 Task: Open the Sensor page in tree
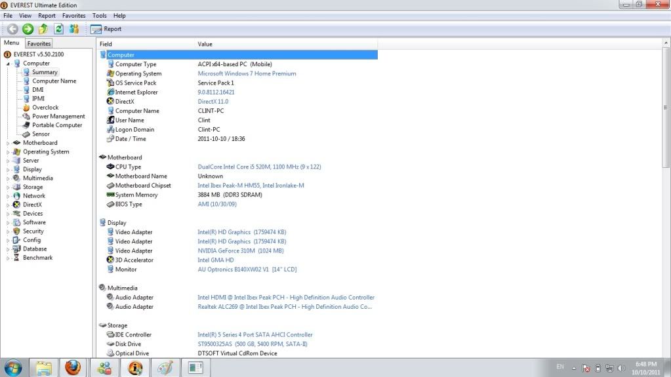[41, 134]
